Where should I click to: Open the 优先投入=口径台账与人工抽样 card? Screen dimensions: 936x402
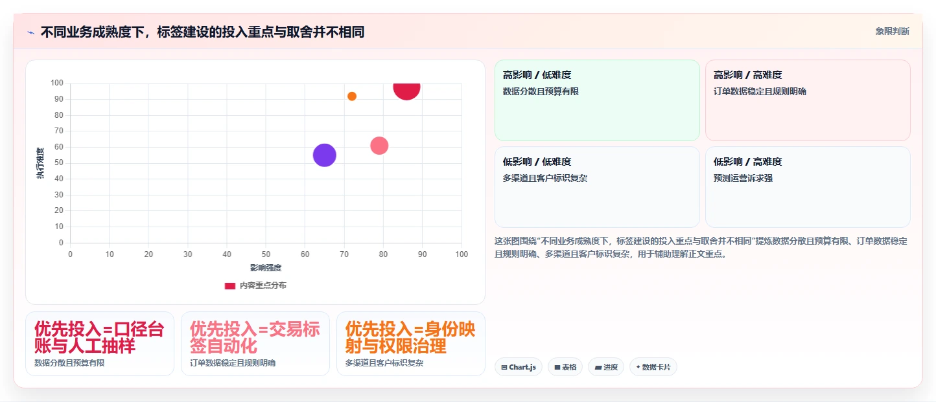[x=100, y=344]
